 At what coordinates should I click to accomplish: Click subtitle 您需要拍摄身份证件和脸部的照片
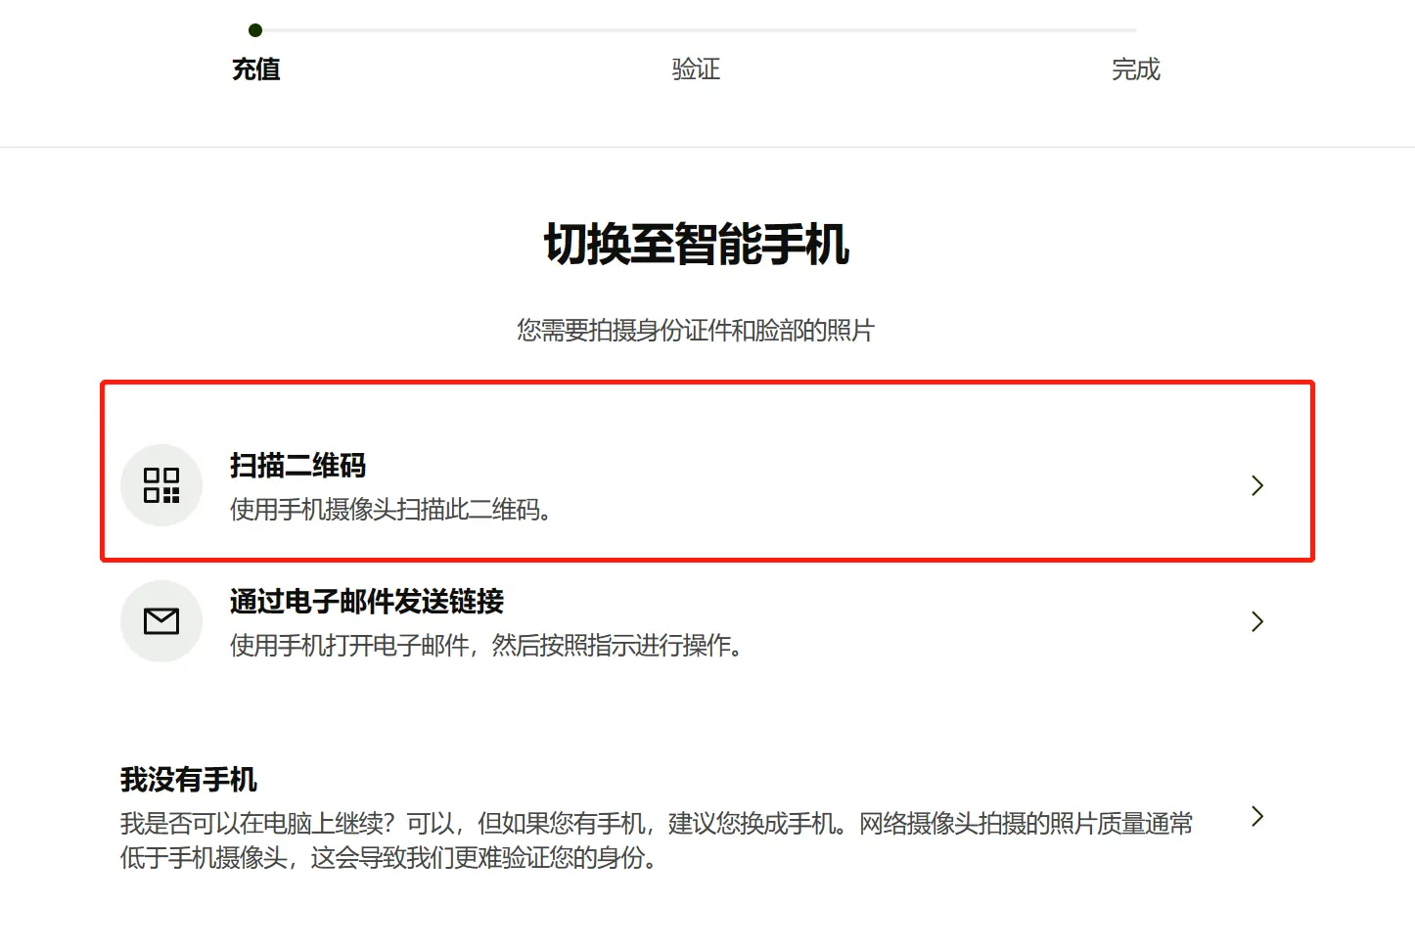(x=696, y=331)
